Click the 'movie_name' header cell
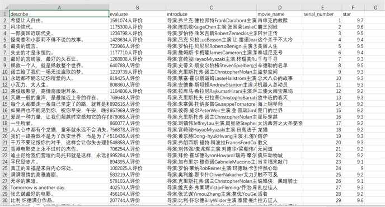385x207 pixels. coord(280,14)
